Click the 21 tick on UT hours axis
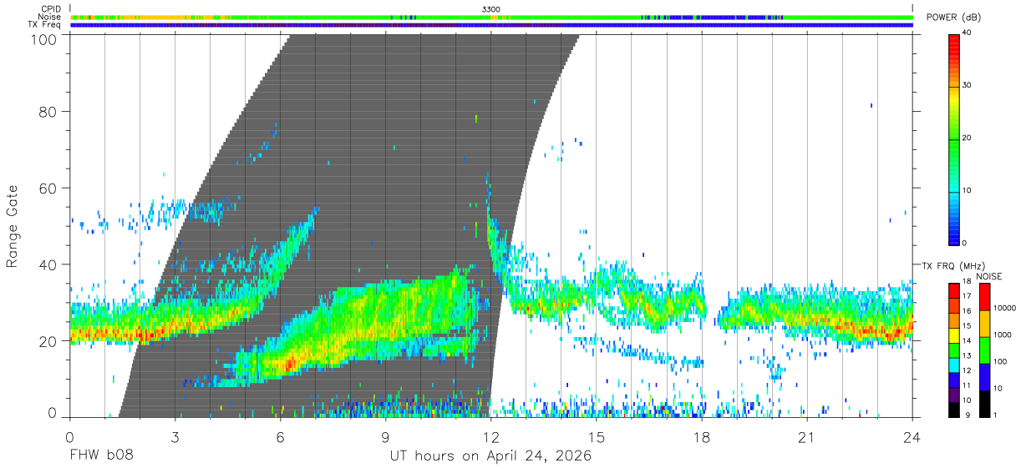 806,437
